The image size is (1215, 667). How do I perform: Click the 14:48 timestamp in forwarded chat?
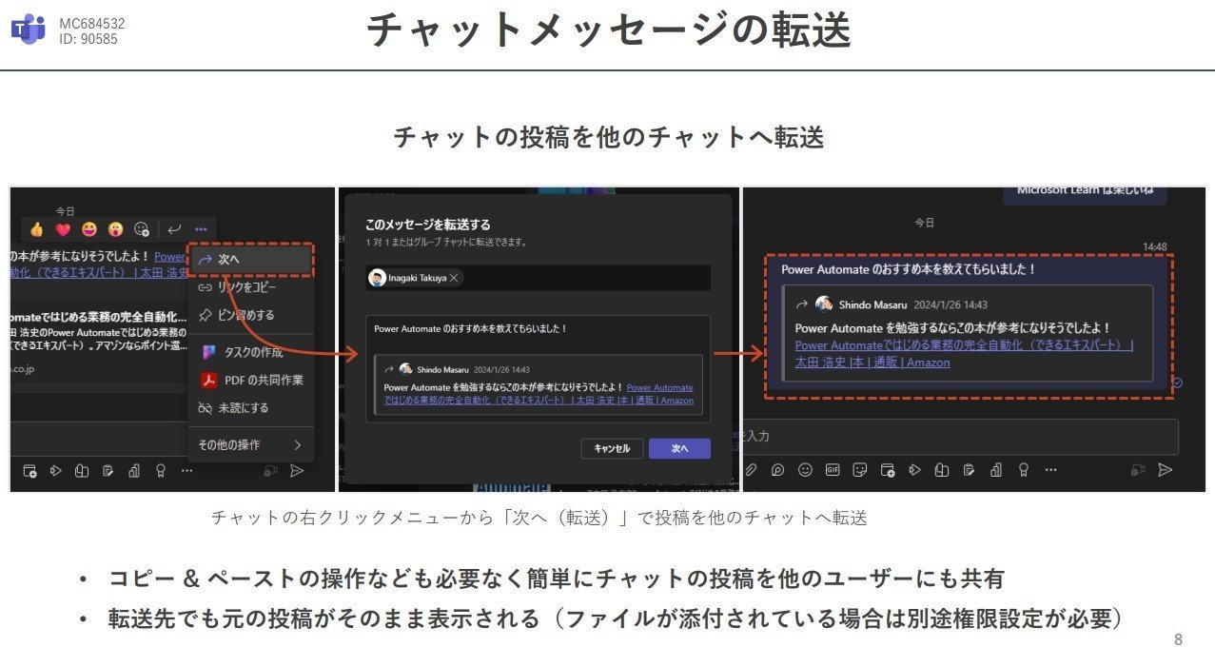tap(1155, 246)
